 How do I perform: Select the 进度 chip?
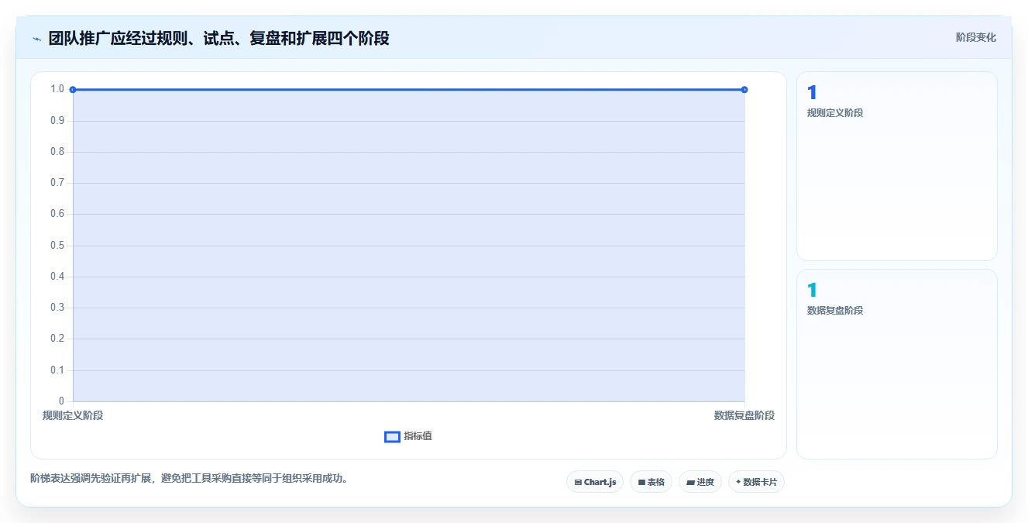(x=700, y=482)
